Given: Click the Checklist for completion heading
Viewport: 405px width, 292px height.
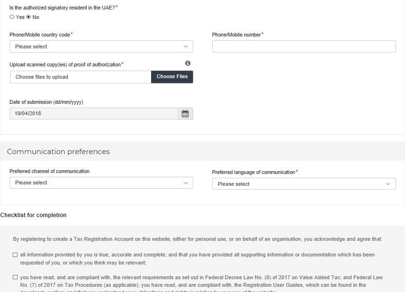Looking at the screenshot, I should coord(33,215).
